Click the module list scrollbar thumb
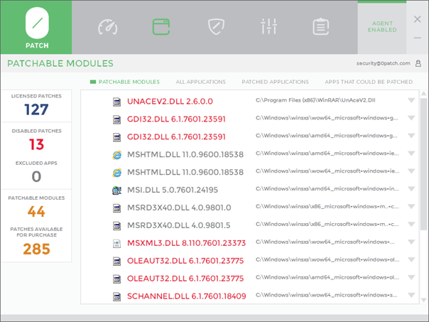This screenshot has width=429, height=322. [423, 164]
